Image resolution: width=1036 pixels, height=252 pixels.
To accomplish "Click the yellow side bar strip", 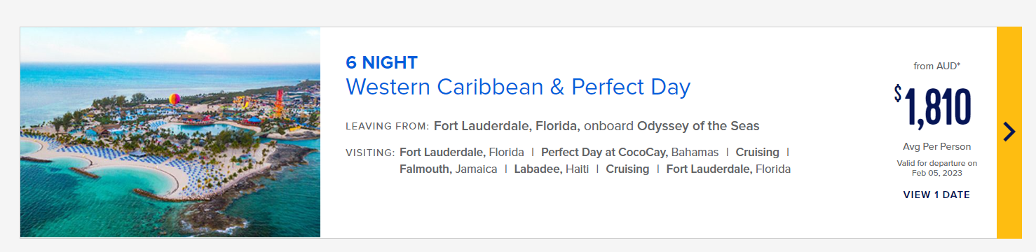I will pyautogui.click(x=1009, y=132).
